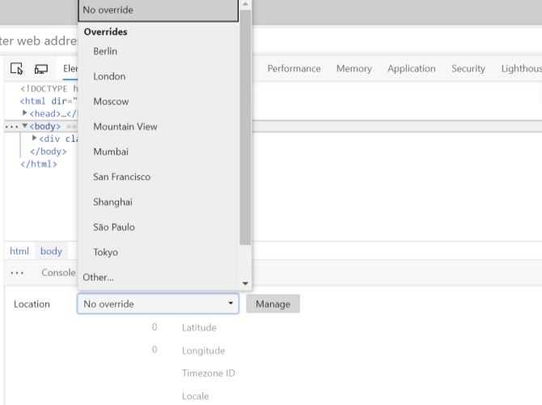Expand the div child node
The image size is (542, 405).
34,139
